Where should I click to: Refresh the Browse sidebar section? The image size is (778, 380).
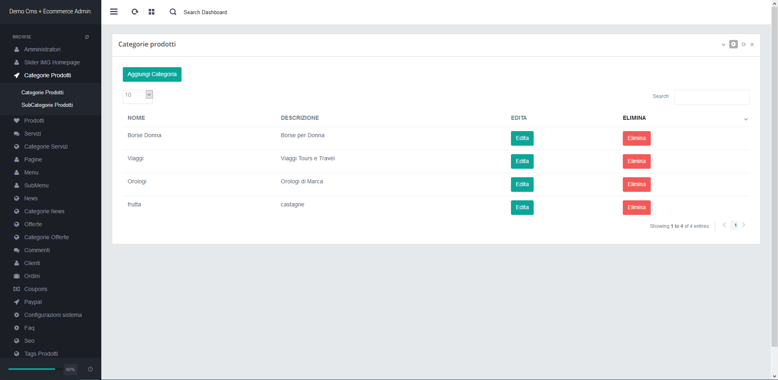click(x=87, y=37)
